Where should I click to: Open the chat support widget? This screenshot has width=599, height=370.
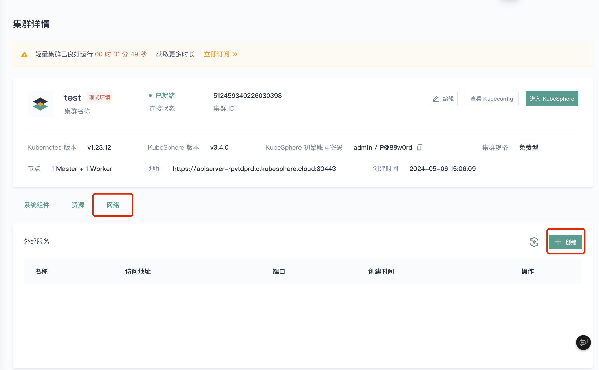[583, 342]
